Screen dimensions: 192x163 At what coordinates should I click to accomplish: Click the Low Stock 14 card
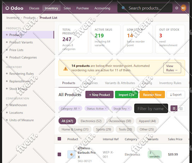(x=138, y=39)
